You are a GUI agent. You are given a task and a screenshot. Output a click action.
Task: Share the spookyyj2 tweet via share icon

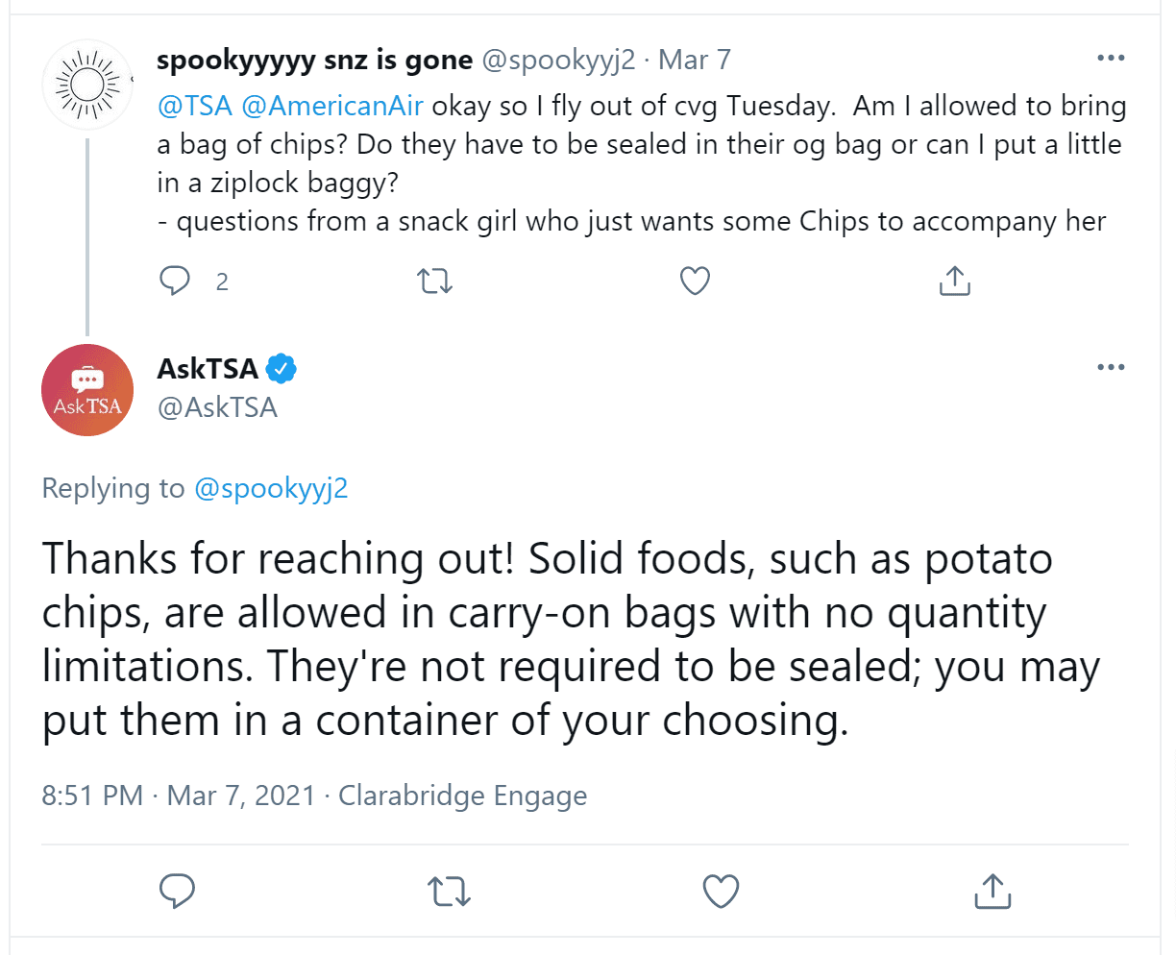click(954, 281)
